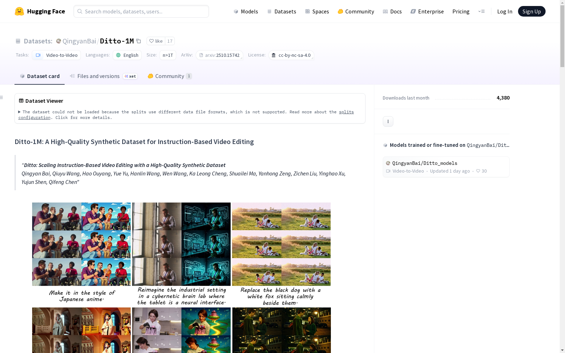Switch to Files and versions tab

click(103, 76)
